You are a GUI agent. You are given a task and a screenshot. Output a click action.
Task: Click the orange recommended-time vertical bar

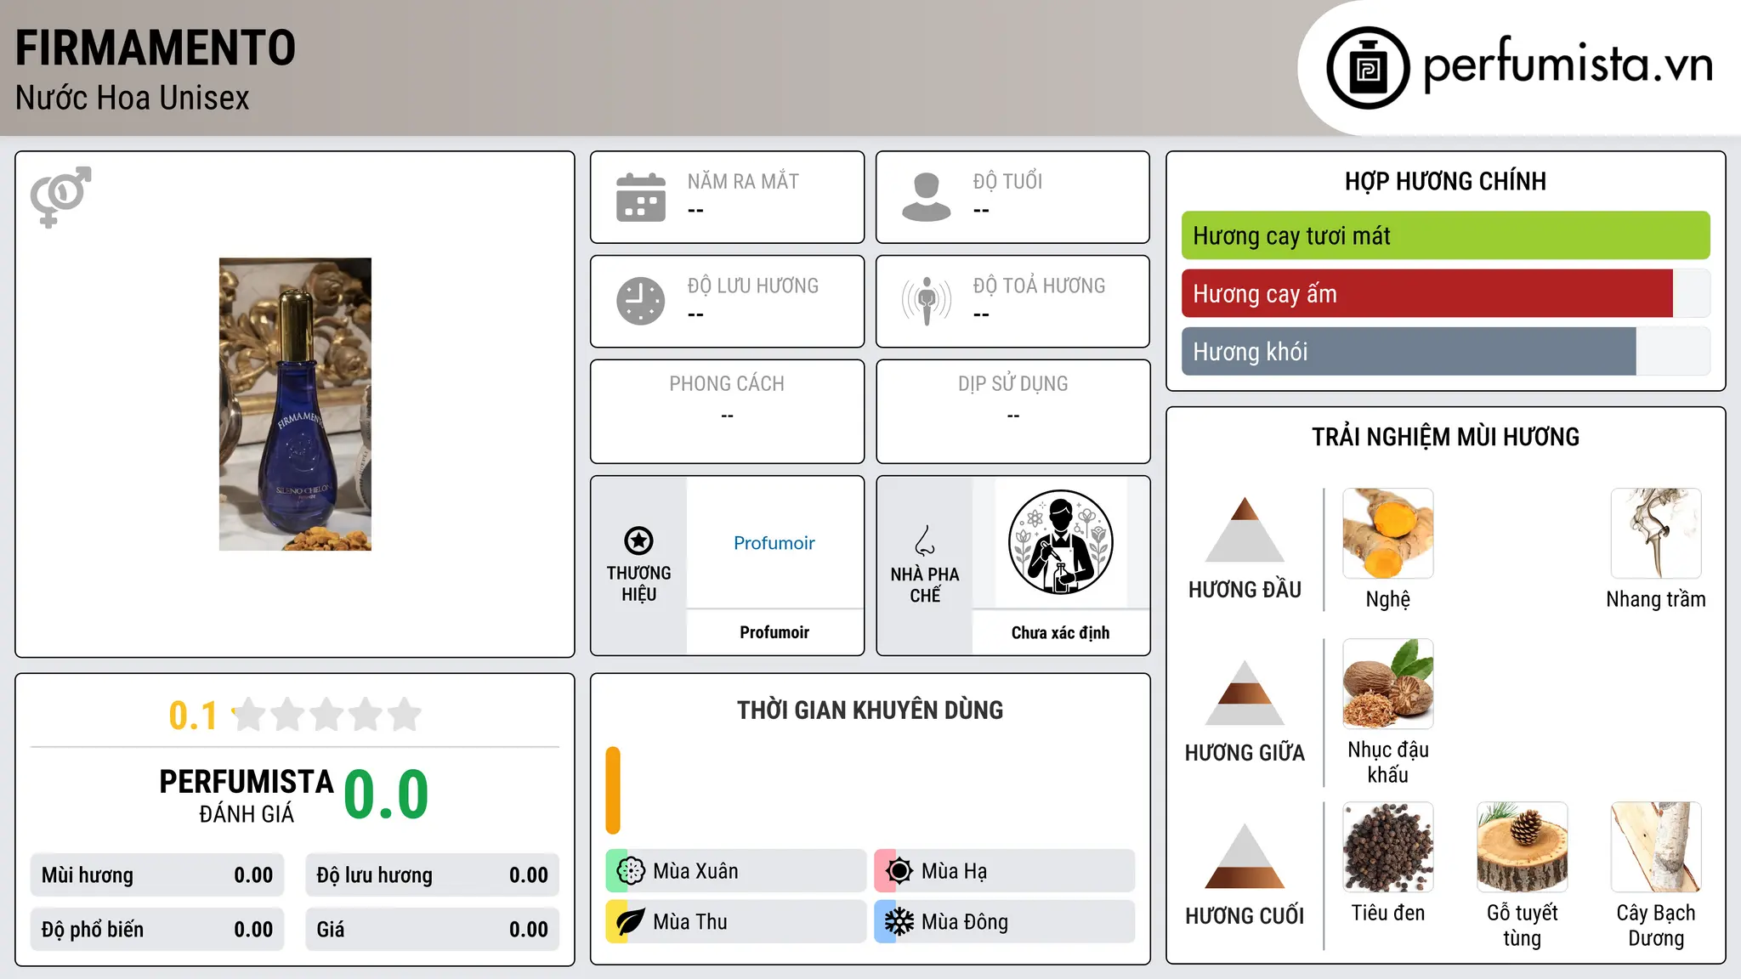(x=613, y=790)
